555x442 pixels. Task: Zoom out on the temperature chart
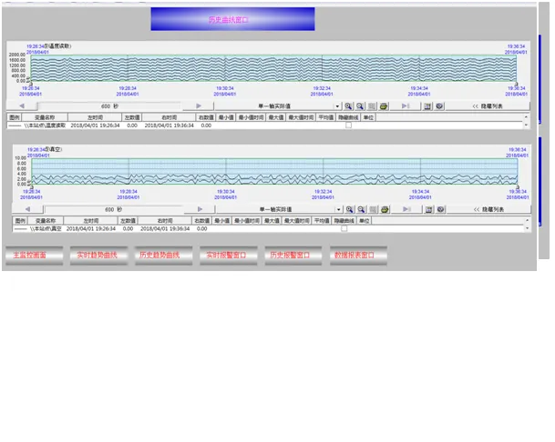click(x=360, y=106)
